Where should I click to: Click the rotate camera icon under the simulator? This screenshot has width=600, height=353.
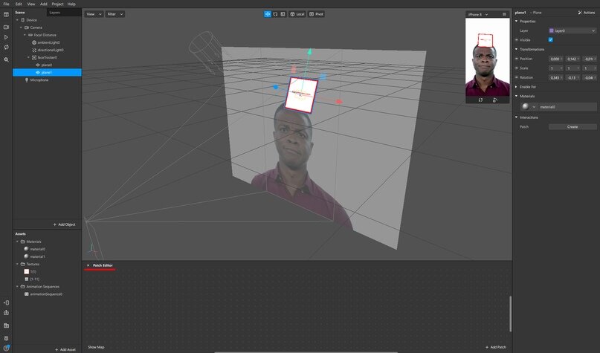(x=480, y=100)
